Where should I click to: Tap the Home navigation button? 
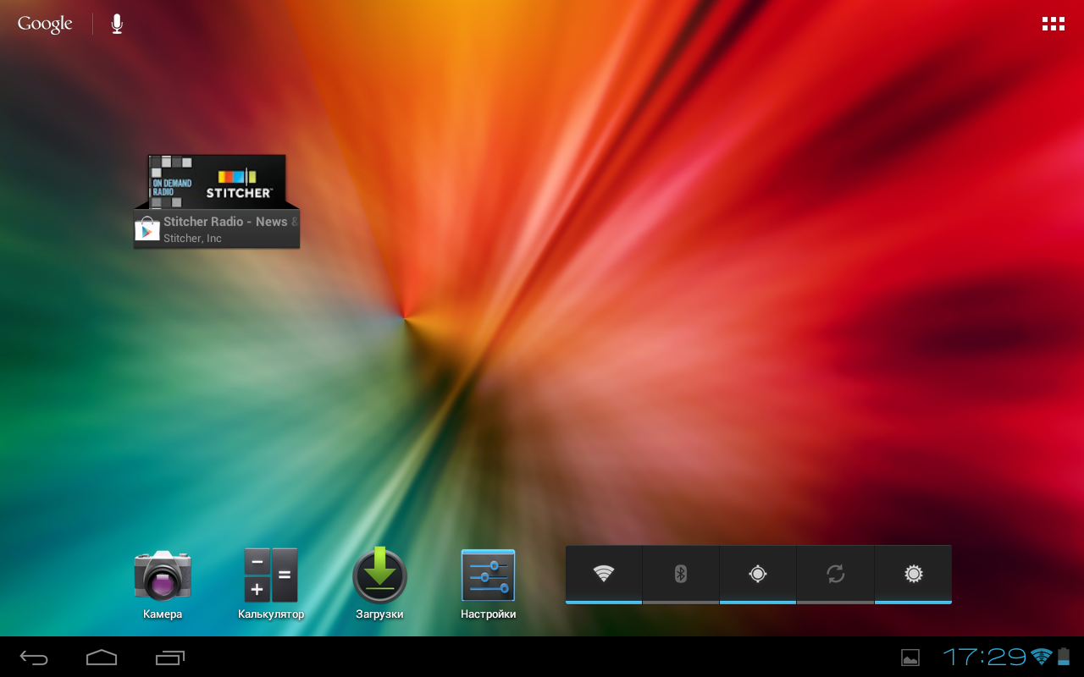coord(102,658)
